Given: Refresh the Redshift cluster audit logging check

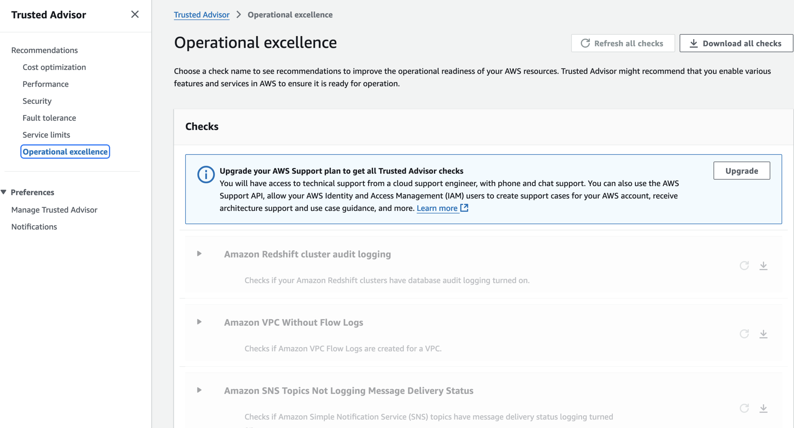Looking at the screenshot, I should tap(744, 266).
